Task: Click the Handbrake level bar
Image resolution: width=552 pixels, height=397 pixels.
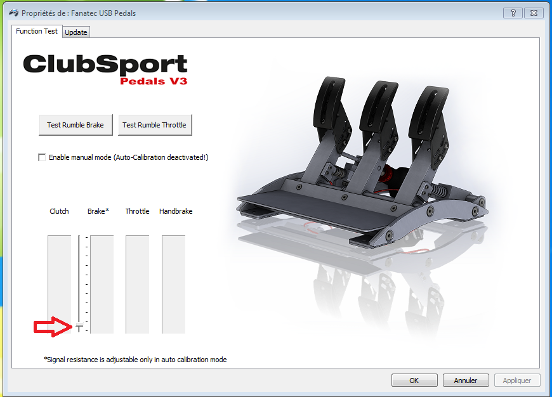Action: pos(174,284)
